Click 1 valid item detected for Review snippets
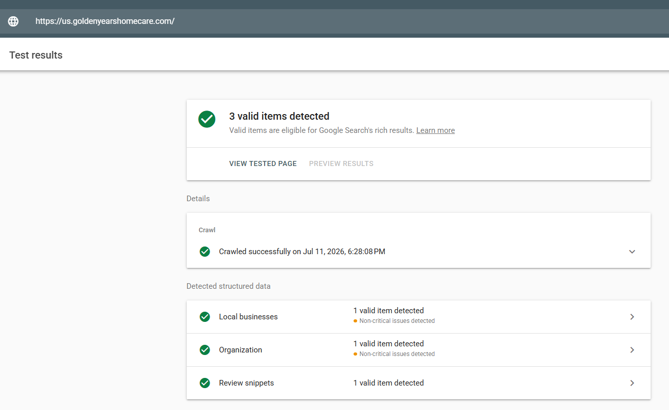The height and width of the screenshot is (410, 669). tap(389, 383)
